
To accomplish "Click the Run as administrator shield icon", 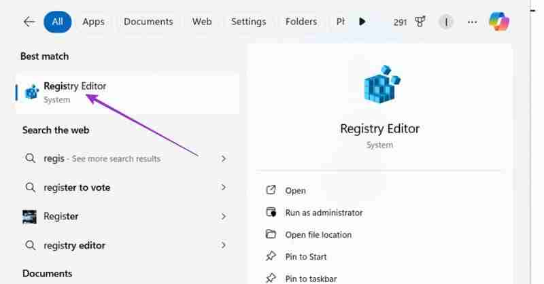I will (271, 212).
